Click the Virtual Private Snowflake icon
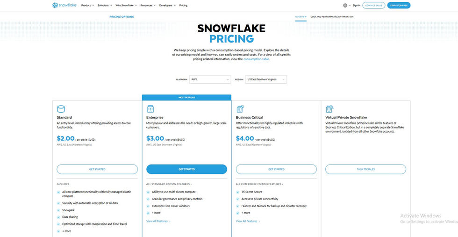 (329, 109)
